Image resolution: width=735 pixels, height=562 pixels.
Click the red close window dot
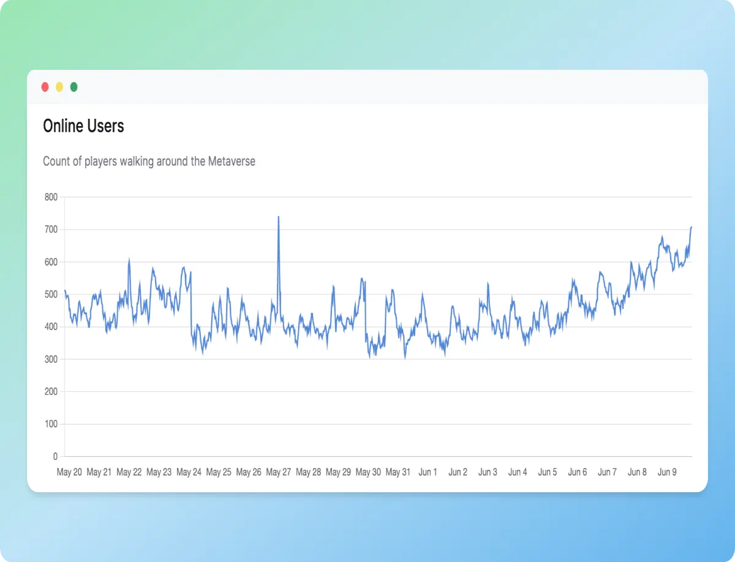45,87
